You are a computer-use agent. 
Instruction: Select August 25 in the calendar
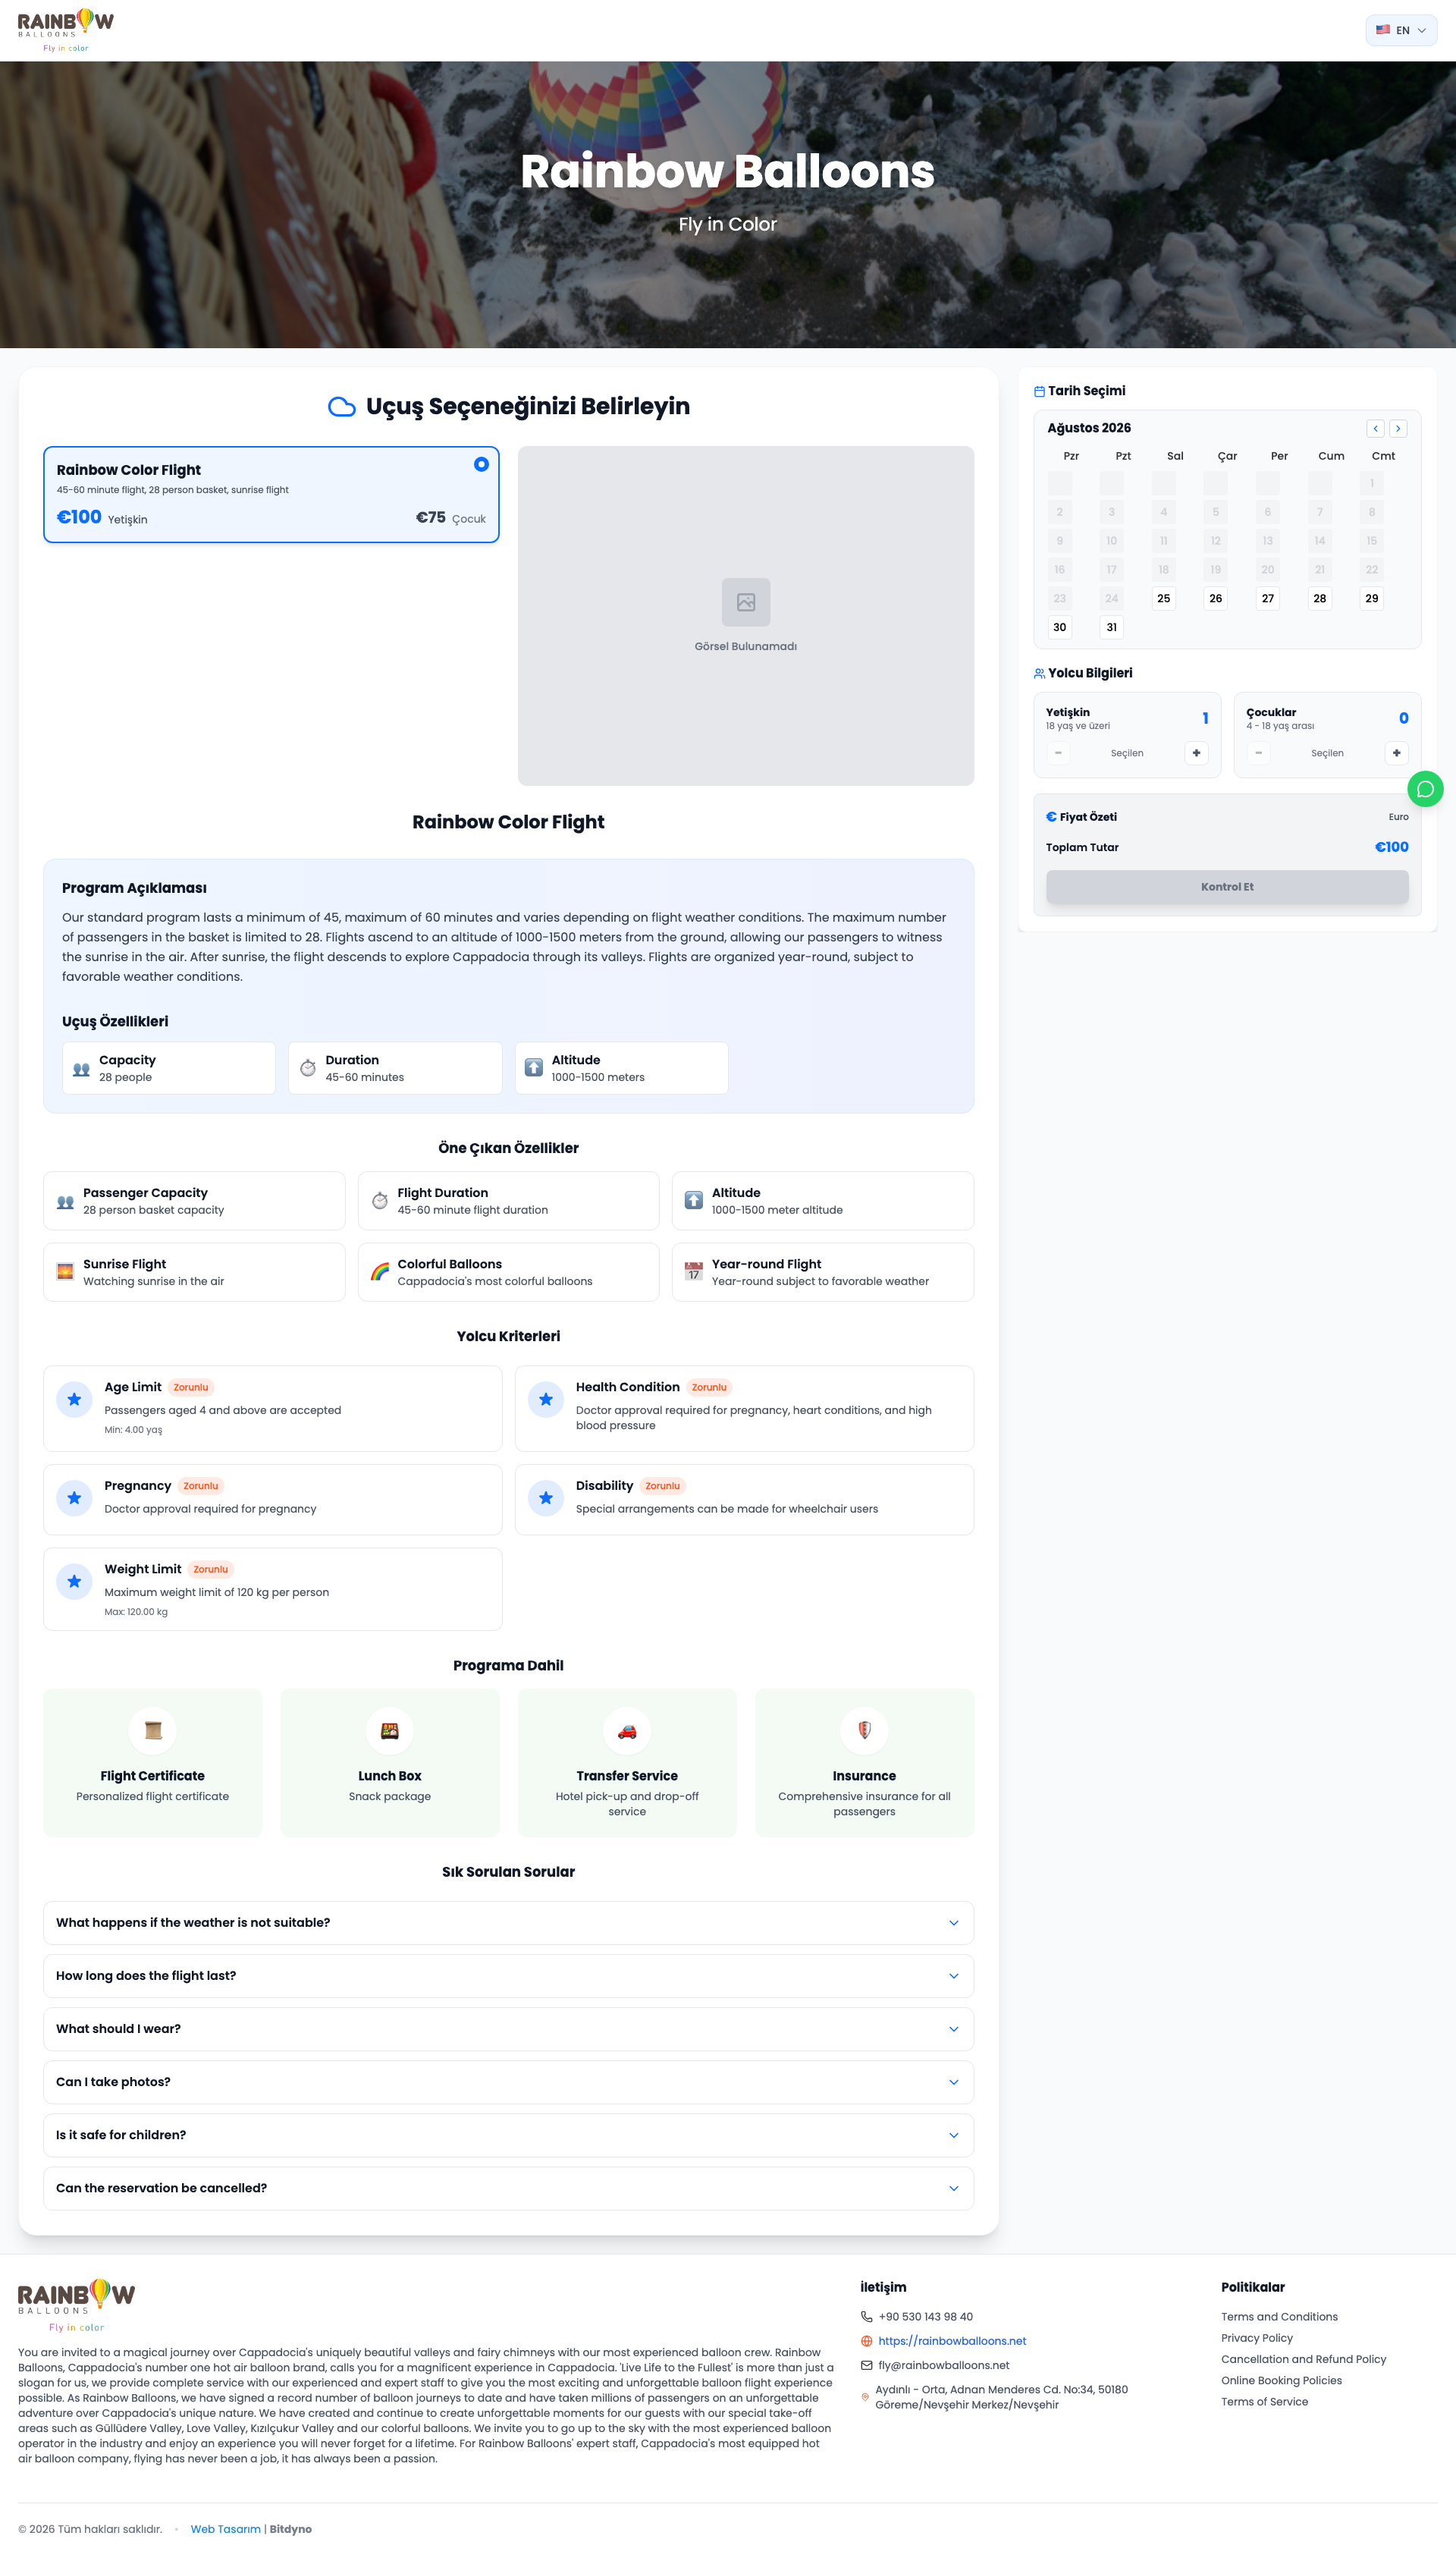pyautogui.click(x=1164, y=598)
